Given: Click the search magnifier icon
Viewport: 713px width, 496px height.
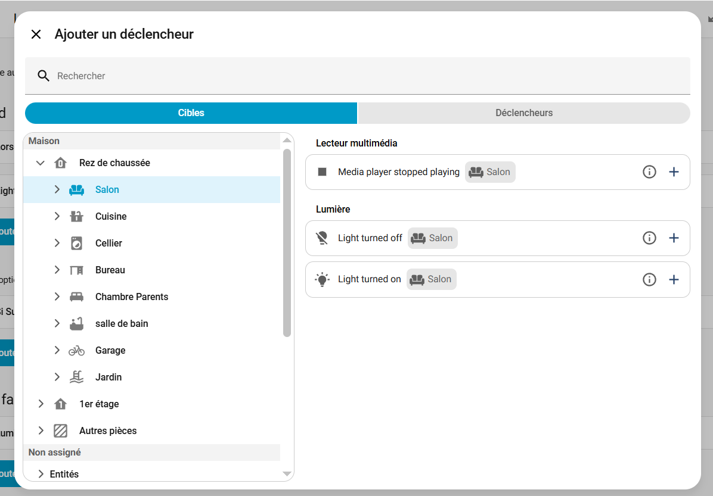Looking at the screenshot, I should pos(44,76).
